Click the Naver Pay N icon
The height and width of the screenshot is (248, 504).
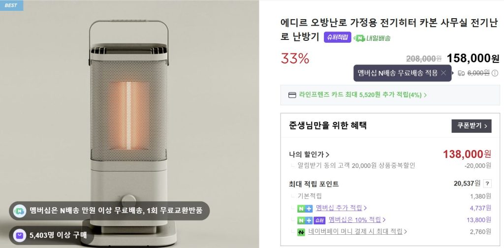click(301, 232)
